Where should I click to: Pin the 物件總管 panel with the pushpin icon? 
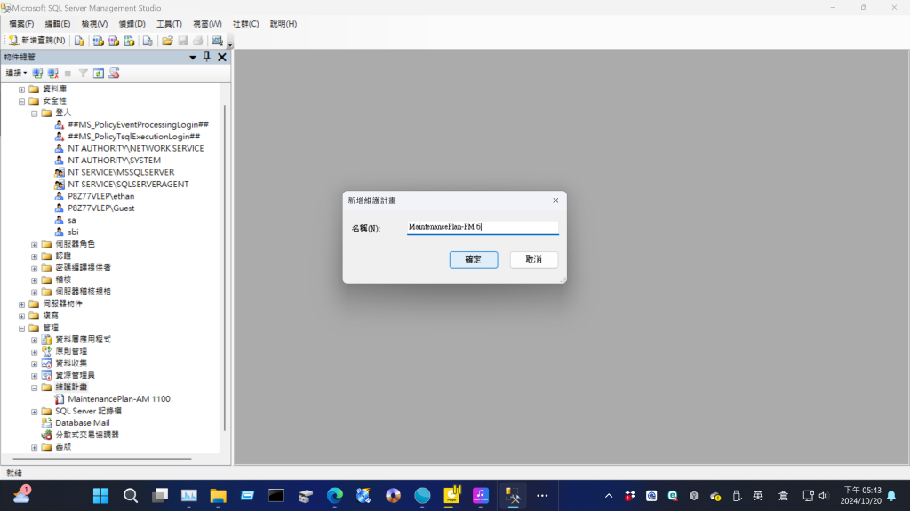207,57
